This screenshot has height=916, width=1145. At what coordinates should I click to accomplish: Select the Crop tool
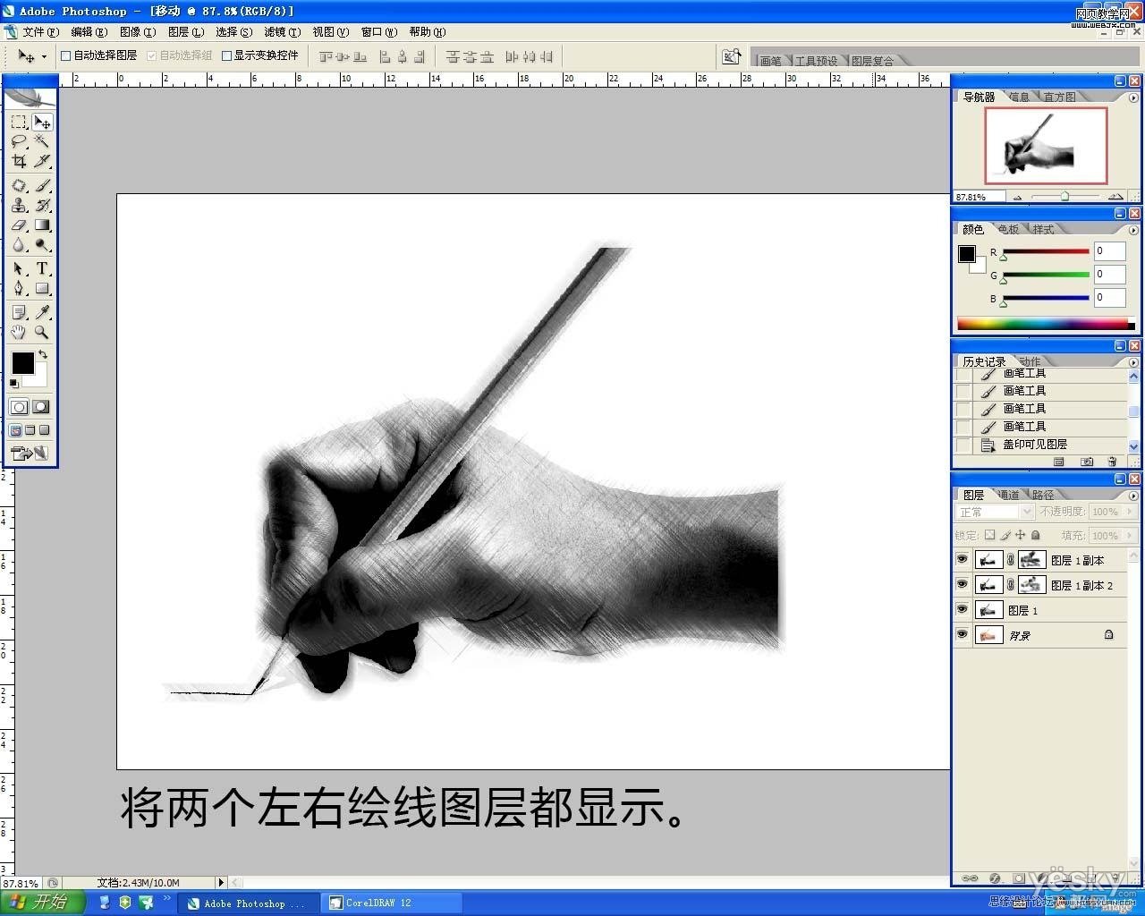[x=19, y=161]
